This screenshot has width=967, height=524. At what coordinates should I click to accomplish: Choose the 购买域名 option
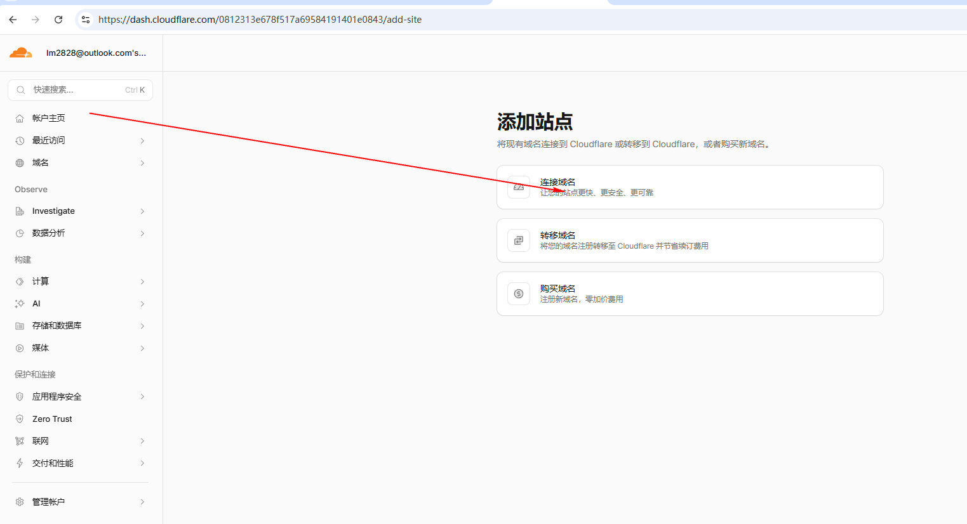tap(690, 294)
